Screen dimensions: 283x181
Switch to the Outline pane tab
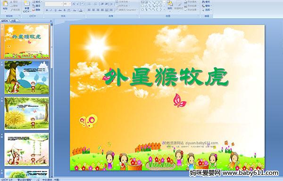pos(13,21)
